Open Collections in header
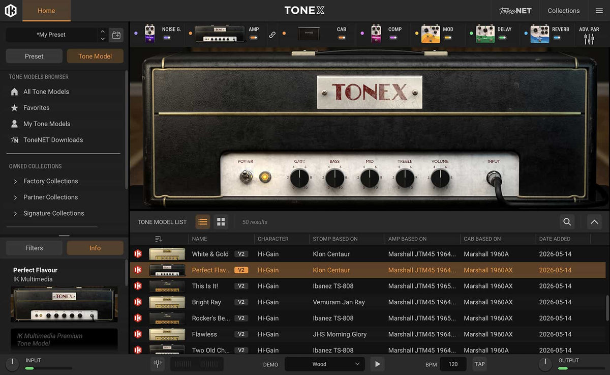 (x=563, y=11)
